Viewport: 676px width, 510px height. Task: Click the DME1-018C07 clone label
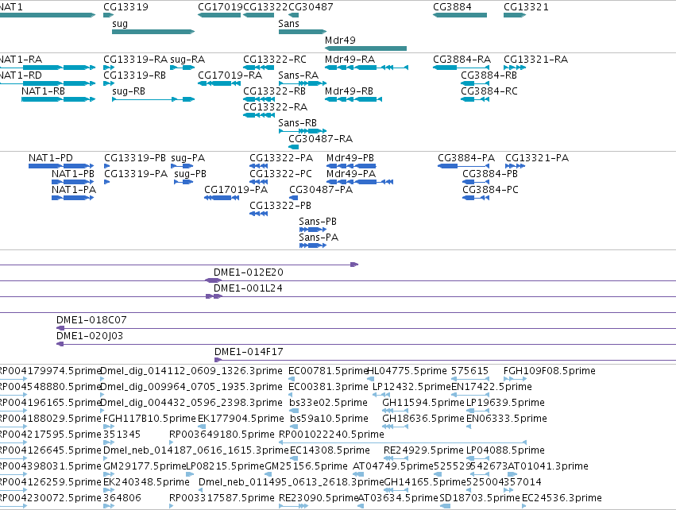(x=91, y=320)
